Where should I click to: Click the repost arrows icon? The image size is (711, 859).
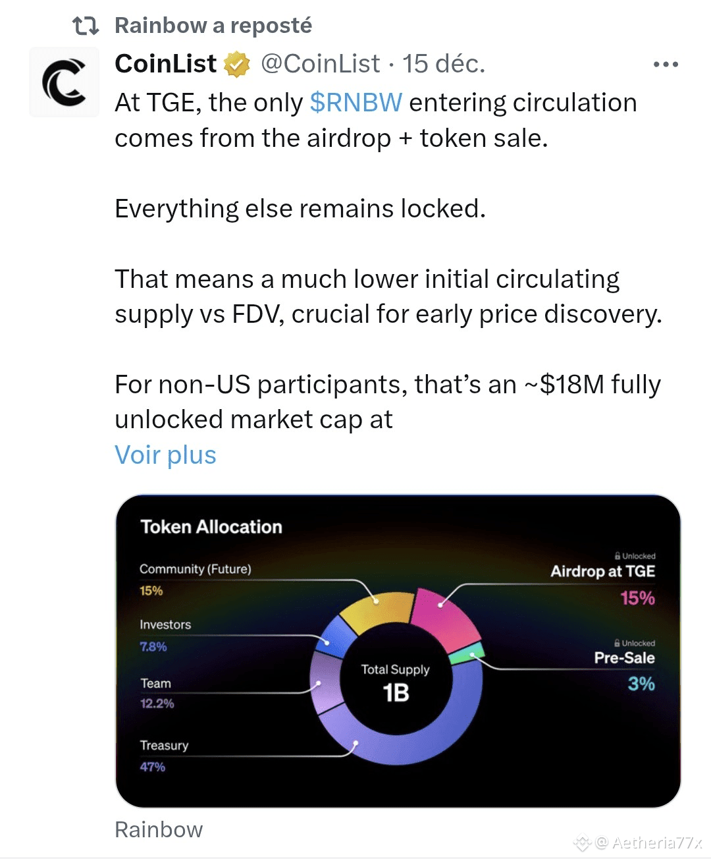[86, 26]
